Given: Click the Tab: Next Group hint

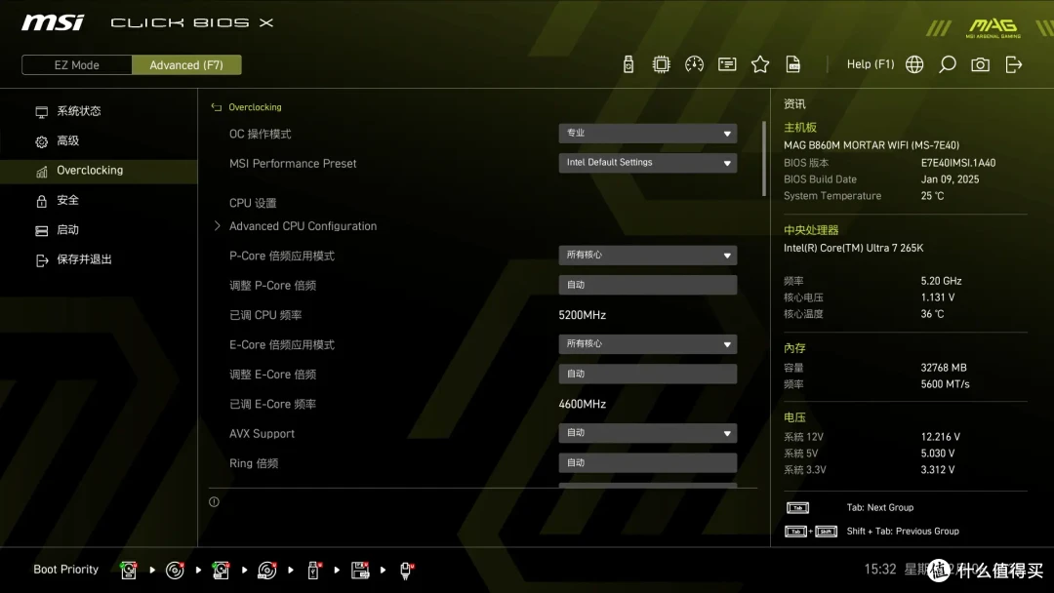Looking at the screenshot, I should pos(880,508).
